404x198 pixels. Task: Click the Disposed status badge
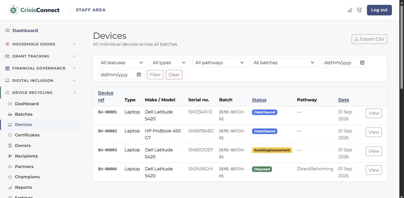coord(262,169)
